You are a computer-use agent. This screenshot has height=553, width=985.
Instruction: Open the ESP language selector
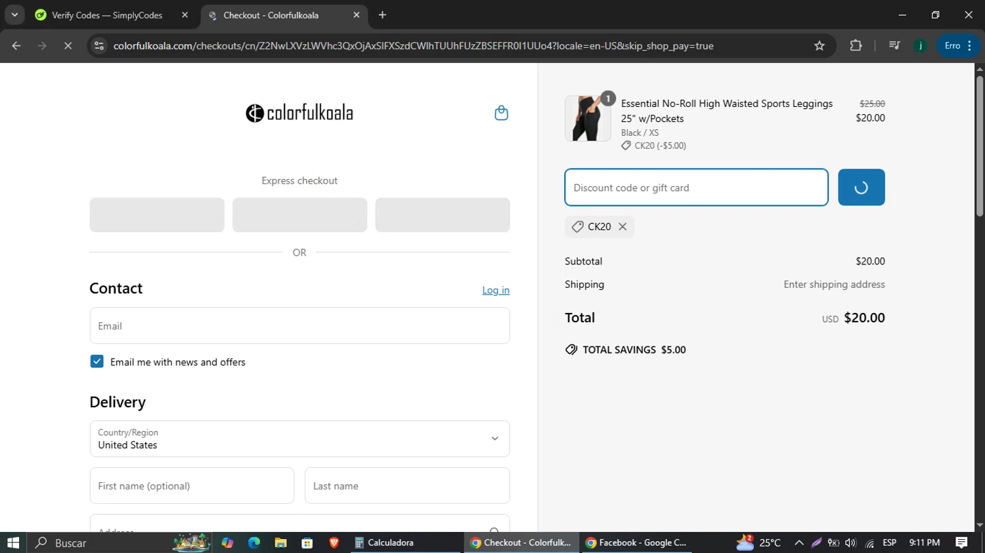[890, 543]
